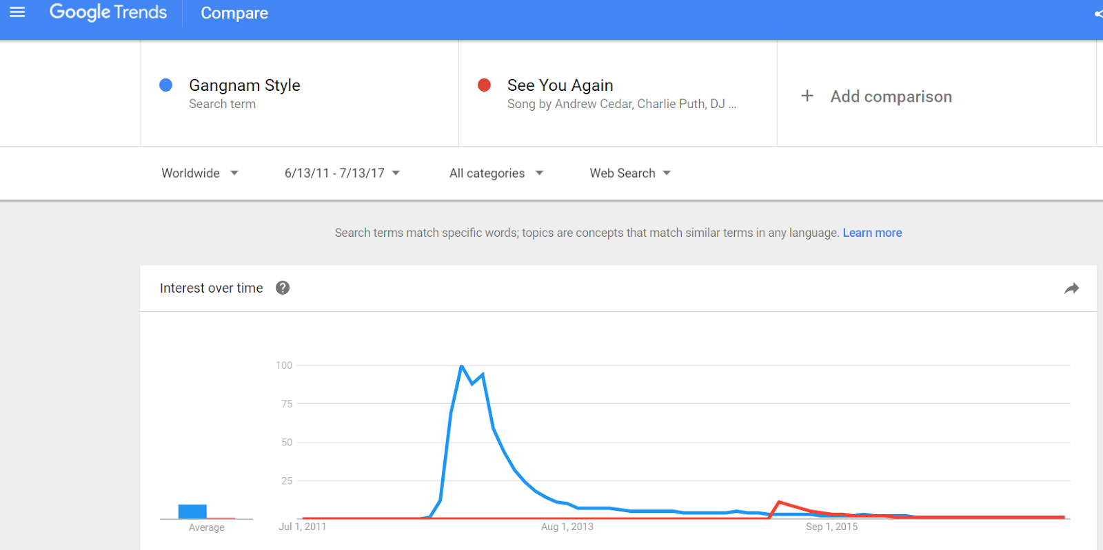The height and width of the screenshot is (550, 1103).
Task: Click the red See You Again peak
Action: tap(779, 502)
